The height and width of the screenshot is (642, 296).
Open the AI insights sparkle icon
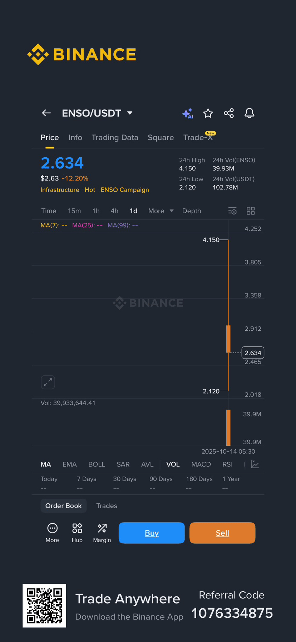click(187, 113)
